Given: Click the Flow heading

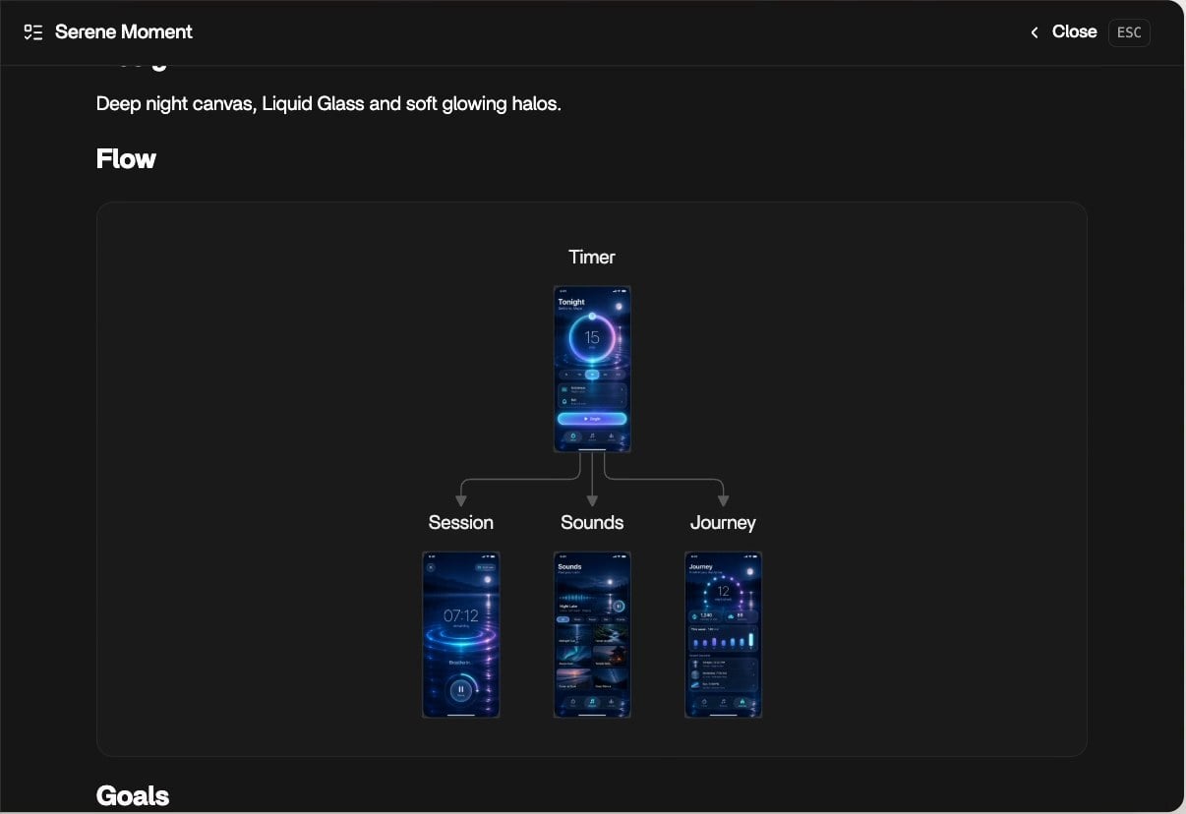Looking at the screenshot, I should tap(126, 159).
